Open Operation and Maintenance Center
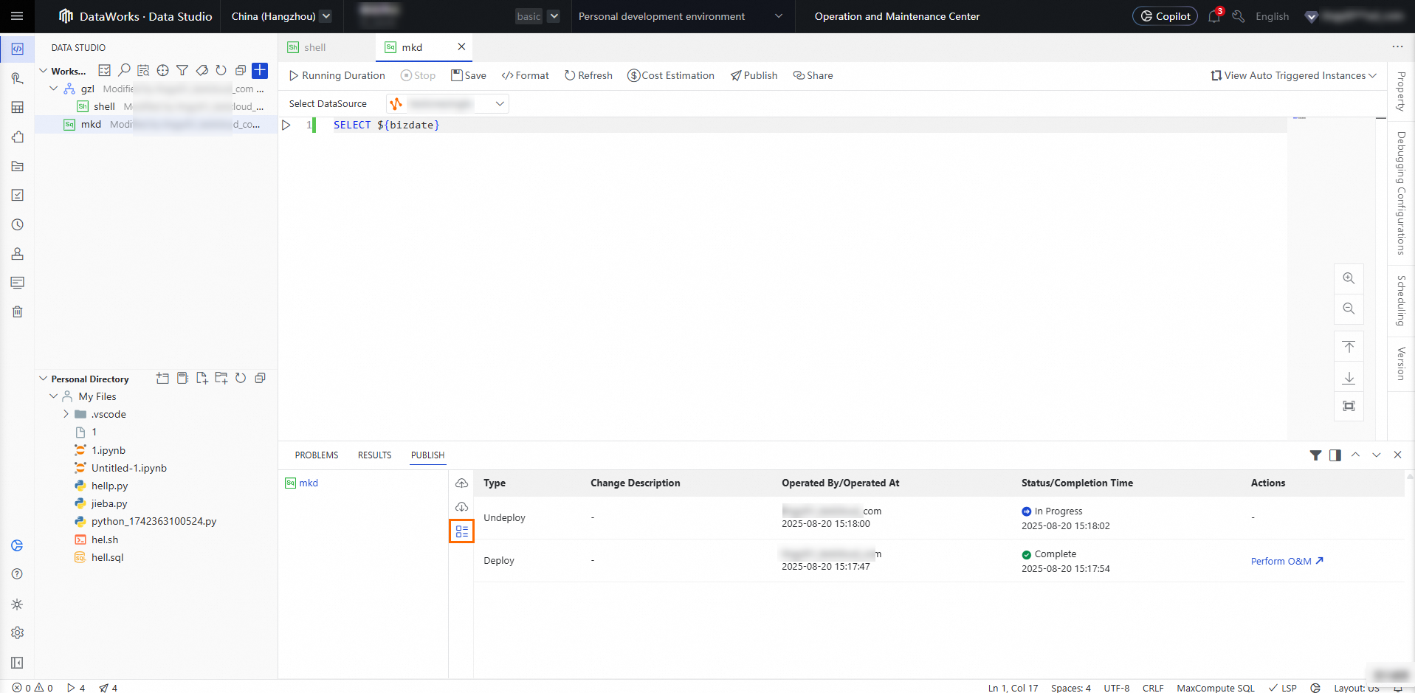This screenshot has height=693, width=1415. coord(897,16)
